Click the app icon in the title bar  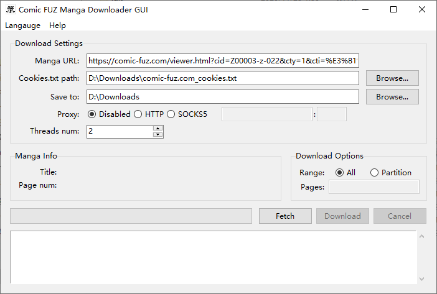(x=11, y=10)
